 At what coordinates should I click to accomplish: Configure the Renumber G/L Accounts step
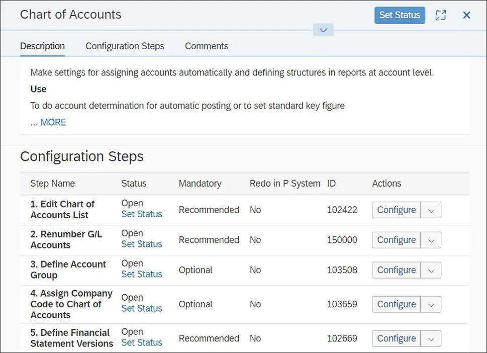(396, 240)
